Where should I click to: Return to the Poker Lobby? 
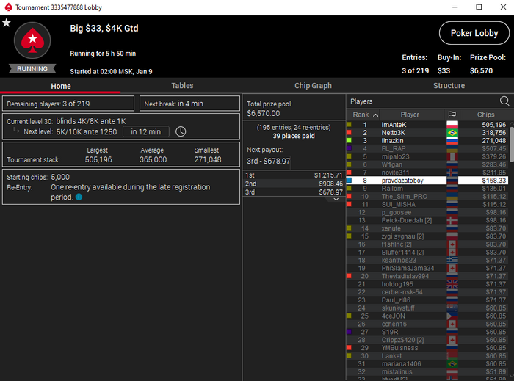click(474, 33)
